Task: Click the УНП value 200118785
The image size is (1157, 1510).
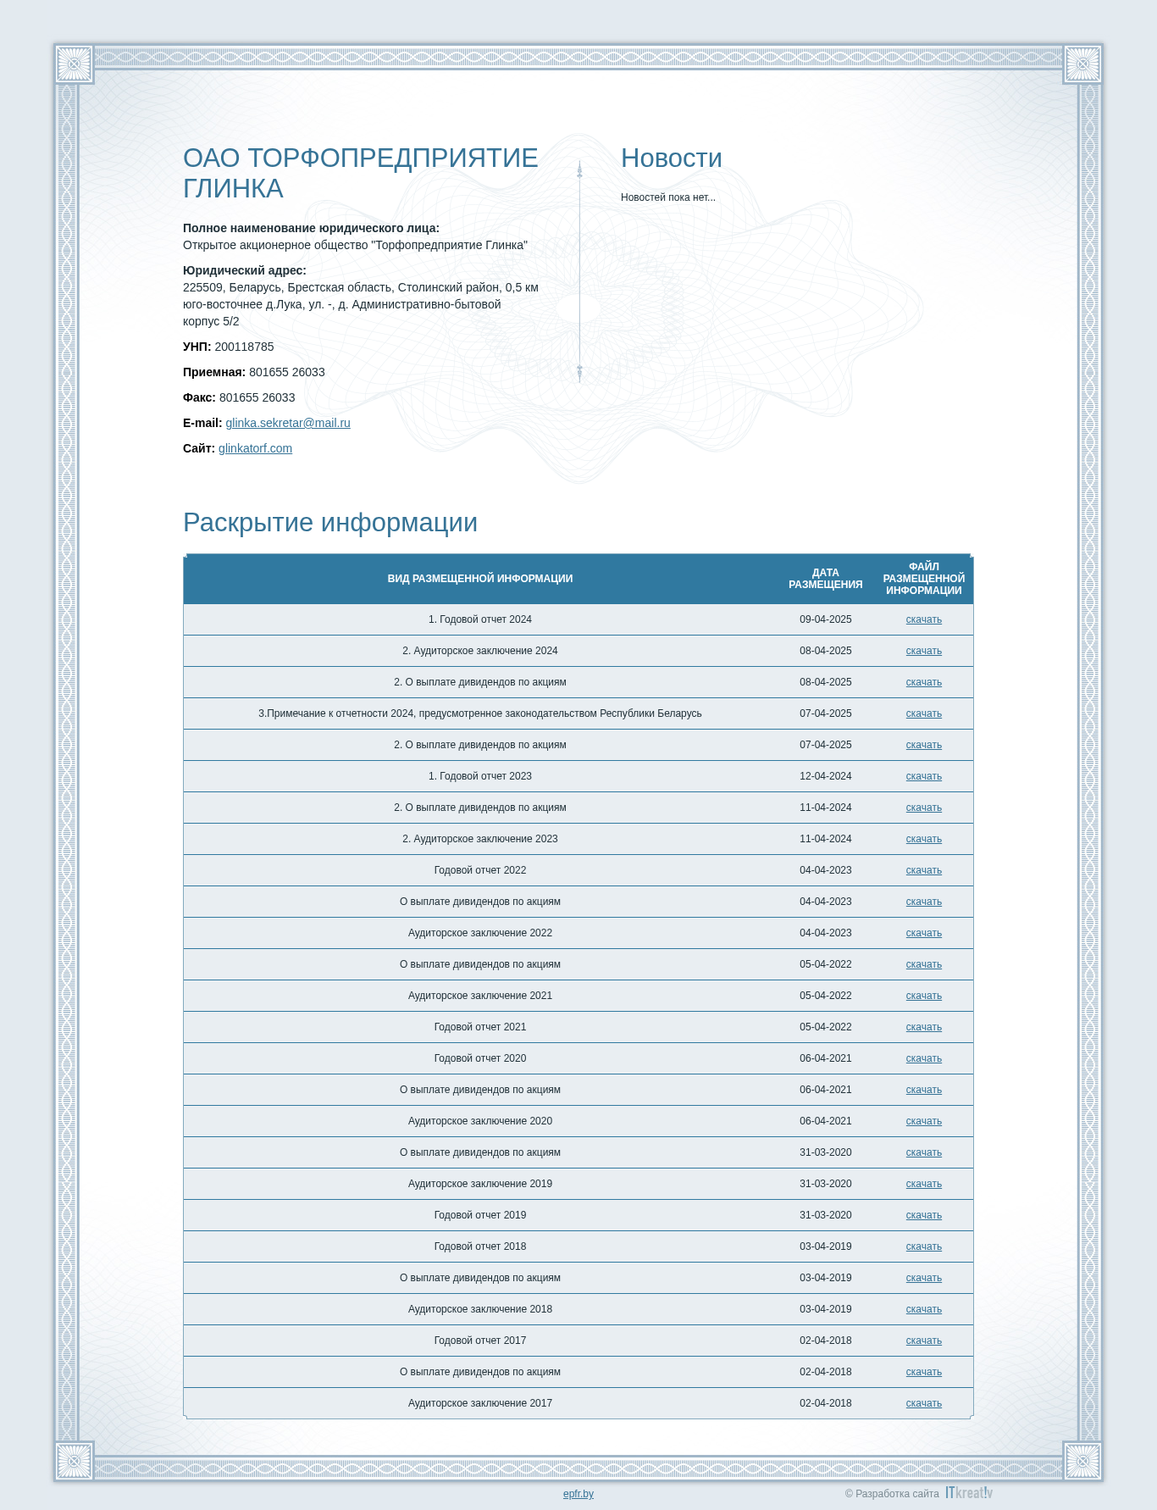Action: click(x=244, y=347)
